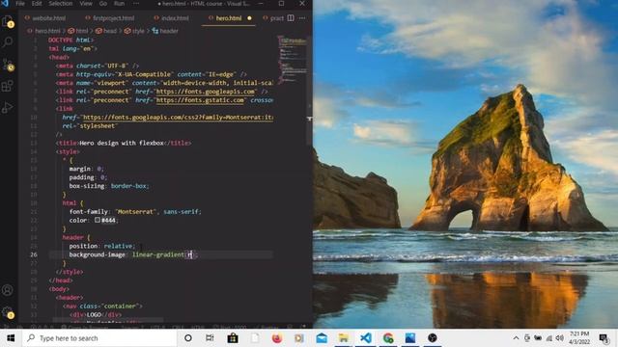The width and height of the screenshot is (618, 347).
Task: Click the split editor icon
Action: click(x=291, y=18)
